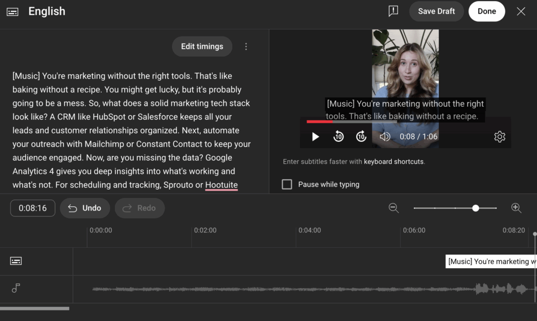537x321 pixels.
Task: Click the 0:06:00 timeline marker
Action: 414,230
